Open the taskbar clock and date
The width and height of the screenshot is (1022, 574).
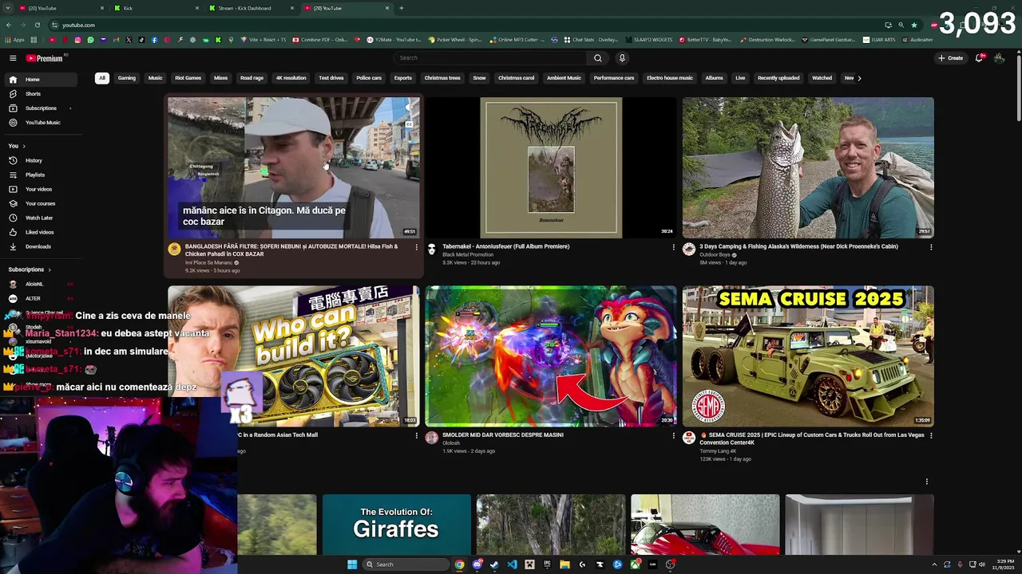pyautogui.click(x=1004, y=564)
